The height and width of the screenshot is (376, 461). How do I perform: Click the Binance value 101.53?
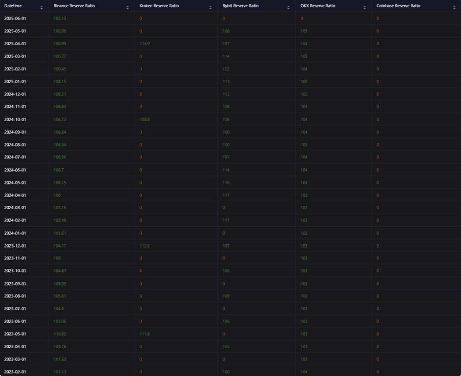pos(60,360)
